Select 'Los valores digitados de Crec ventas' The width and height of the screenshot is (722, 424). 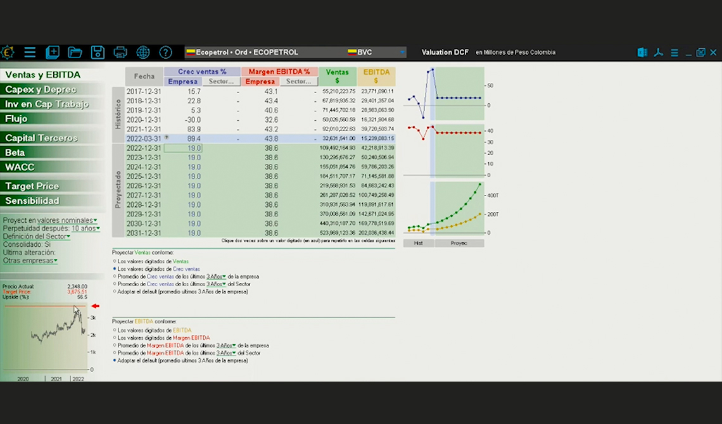click(x=115, y=268)
